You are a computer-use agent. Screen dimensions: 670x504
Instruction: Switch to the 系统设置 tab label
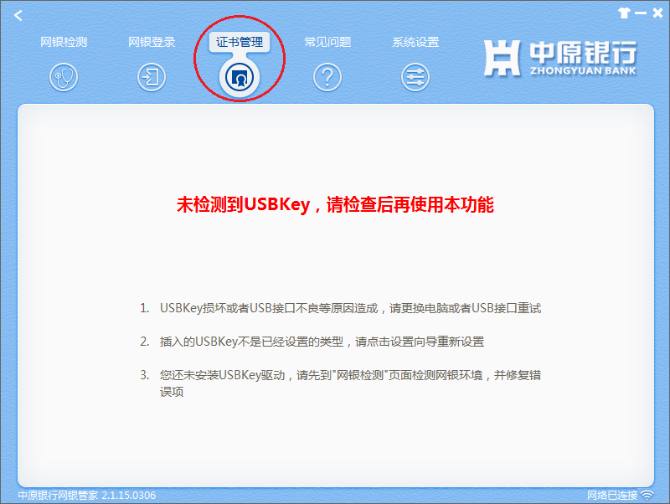(x=415, y=42)
